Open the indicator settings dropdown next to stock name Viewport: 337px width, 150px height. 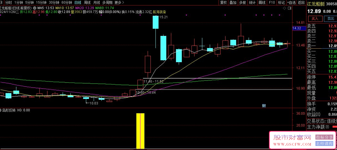(x=35, y=7)
